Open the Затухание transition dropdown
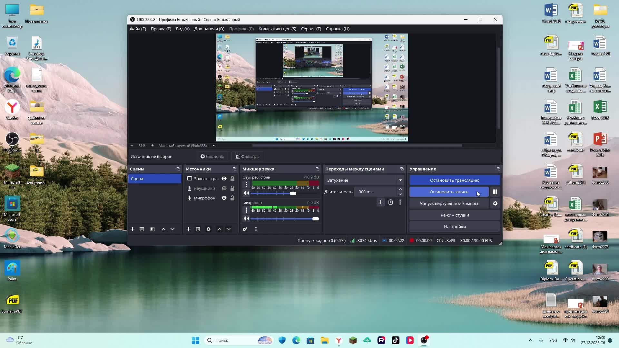 point(364,180)
